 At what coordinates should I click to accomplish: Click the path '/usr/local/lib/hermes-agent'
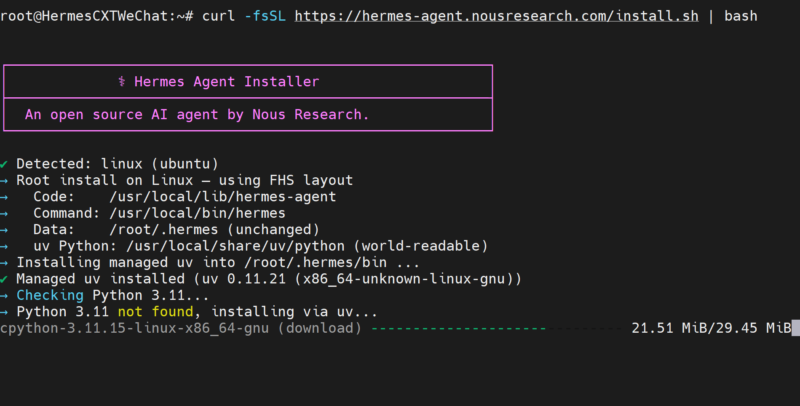tap(222, 197)
